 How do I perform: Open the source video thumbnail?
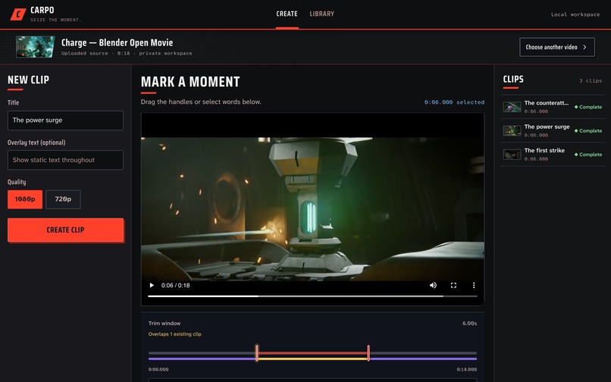36,47
